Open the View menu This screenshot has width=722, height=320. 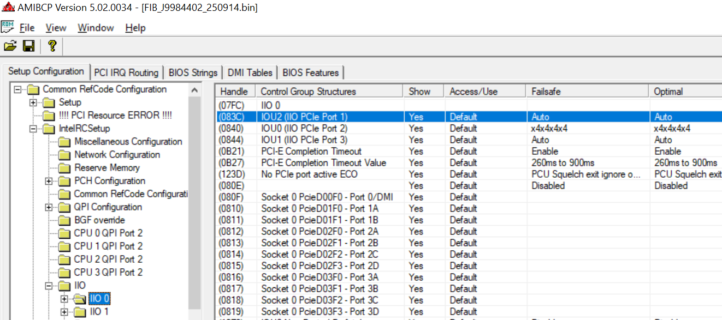(56, 28)
